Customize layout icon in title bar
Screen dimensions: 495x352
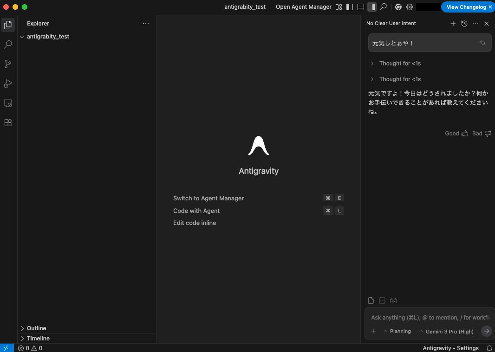coord(339,7)
